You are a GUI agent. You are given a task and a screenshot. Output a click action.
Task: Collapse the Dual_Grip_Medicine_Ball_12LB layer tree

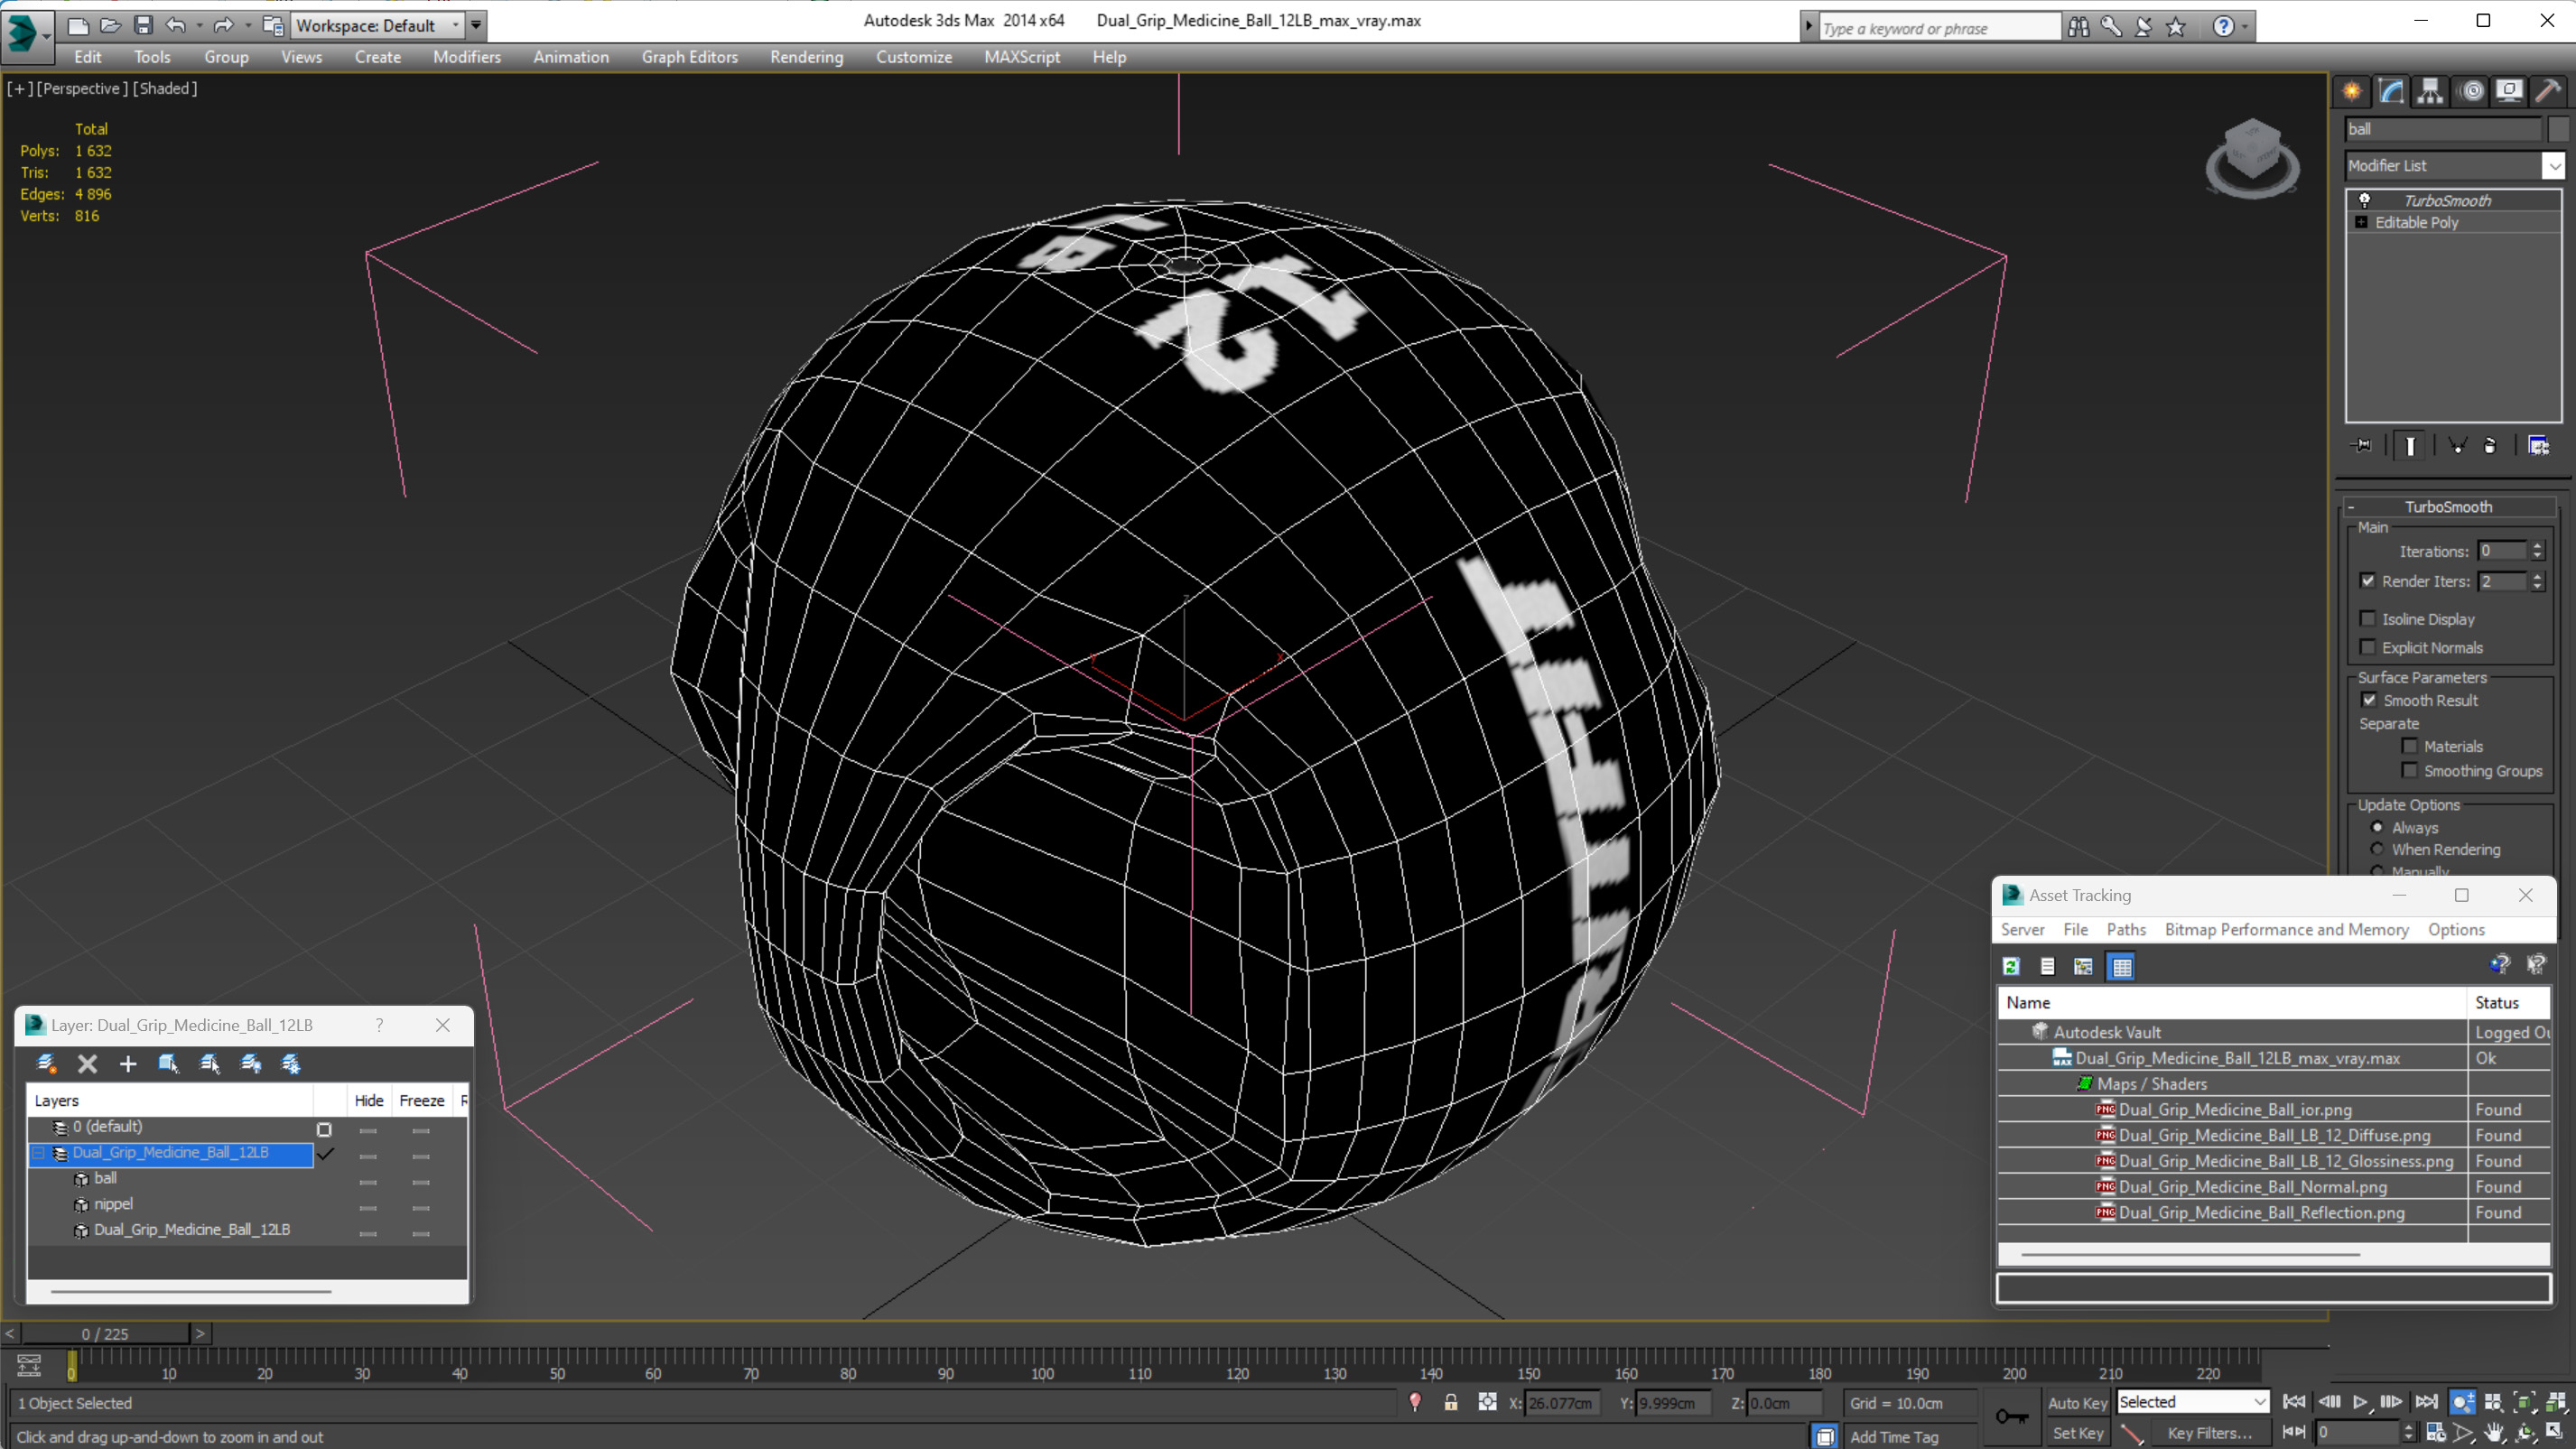[39, 1153]
